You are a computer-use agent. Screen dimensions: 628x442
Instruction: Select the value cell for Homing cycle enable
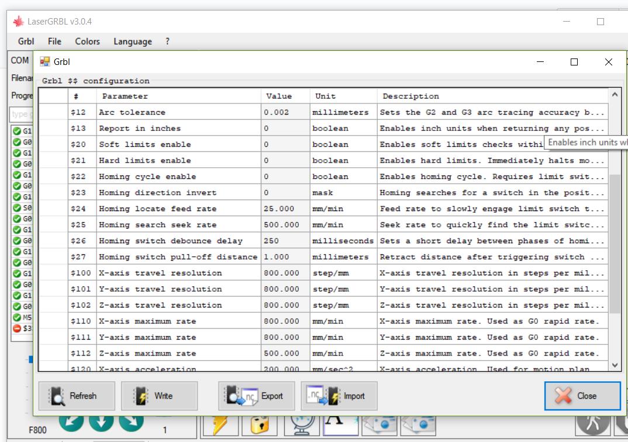click(x=285, y=176)
